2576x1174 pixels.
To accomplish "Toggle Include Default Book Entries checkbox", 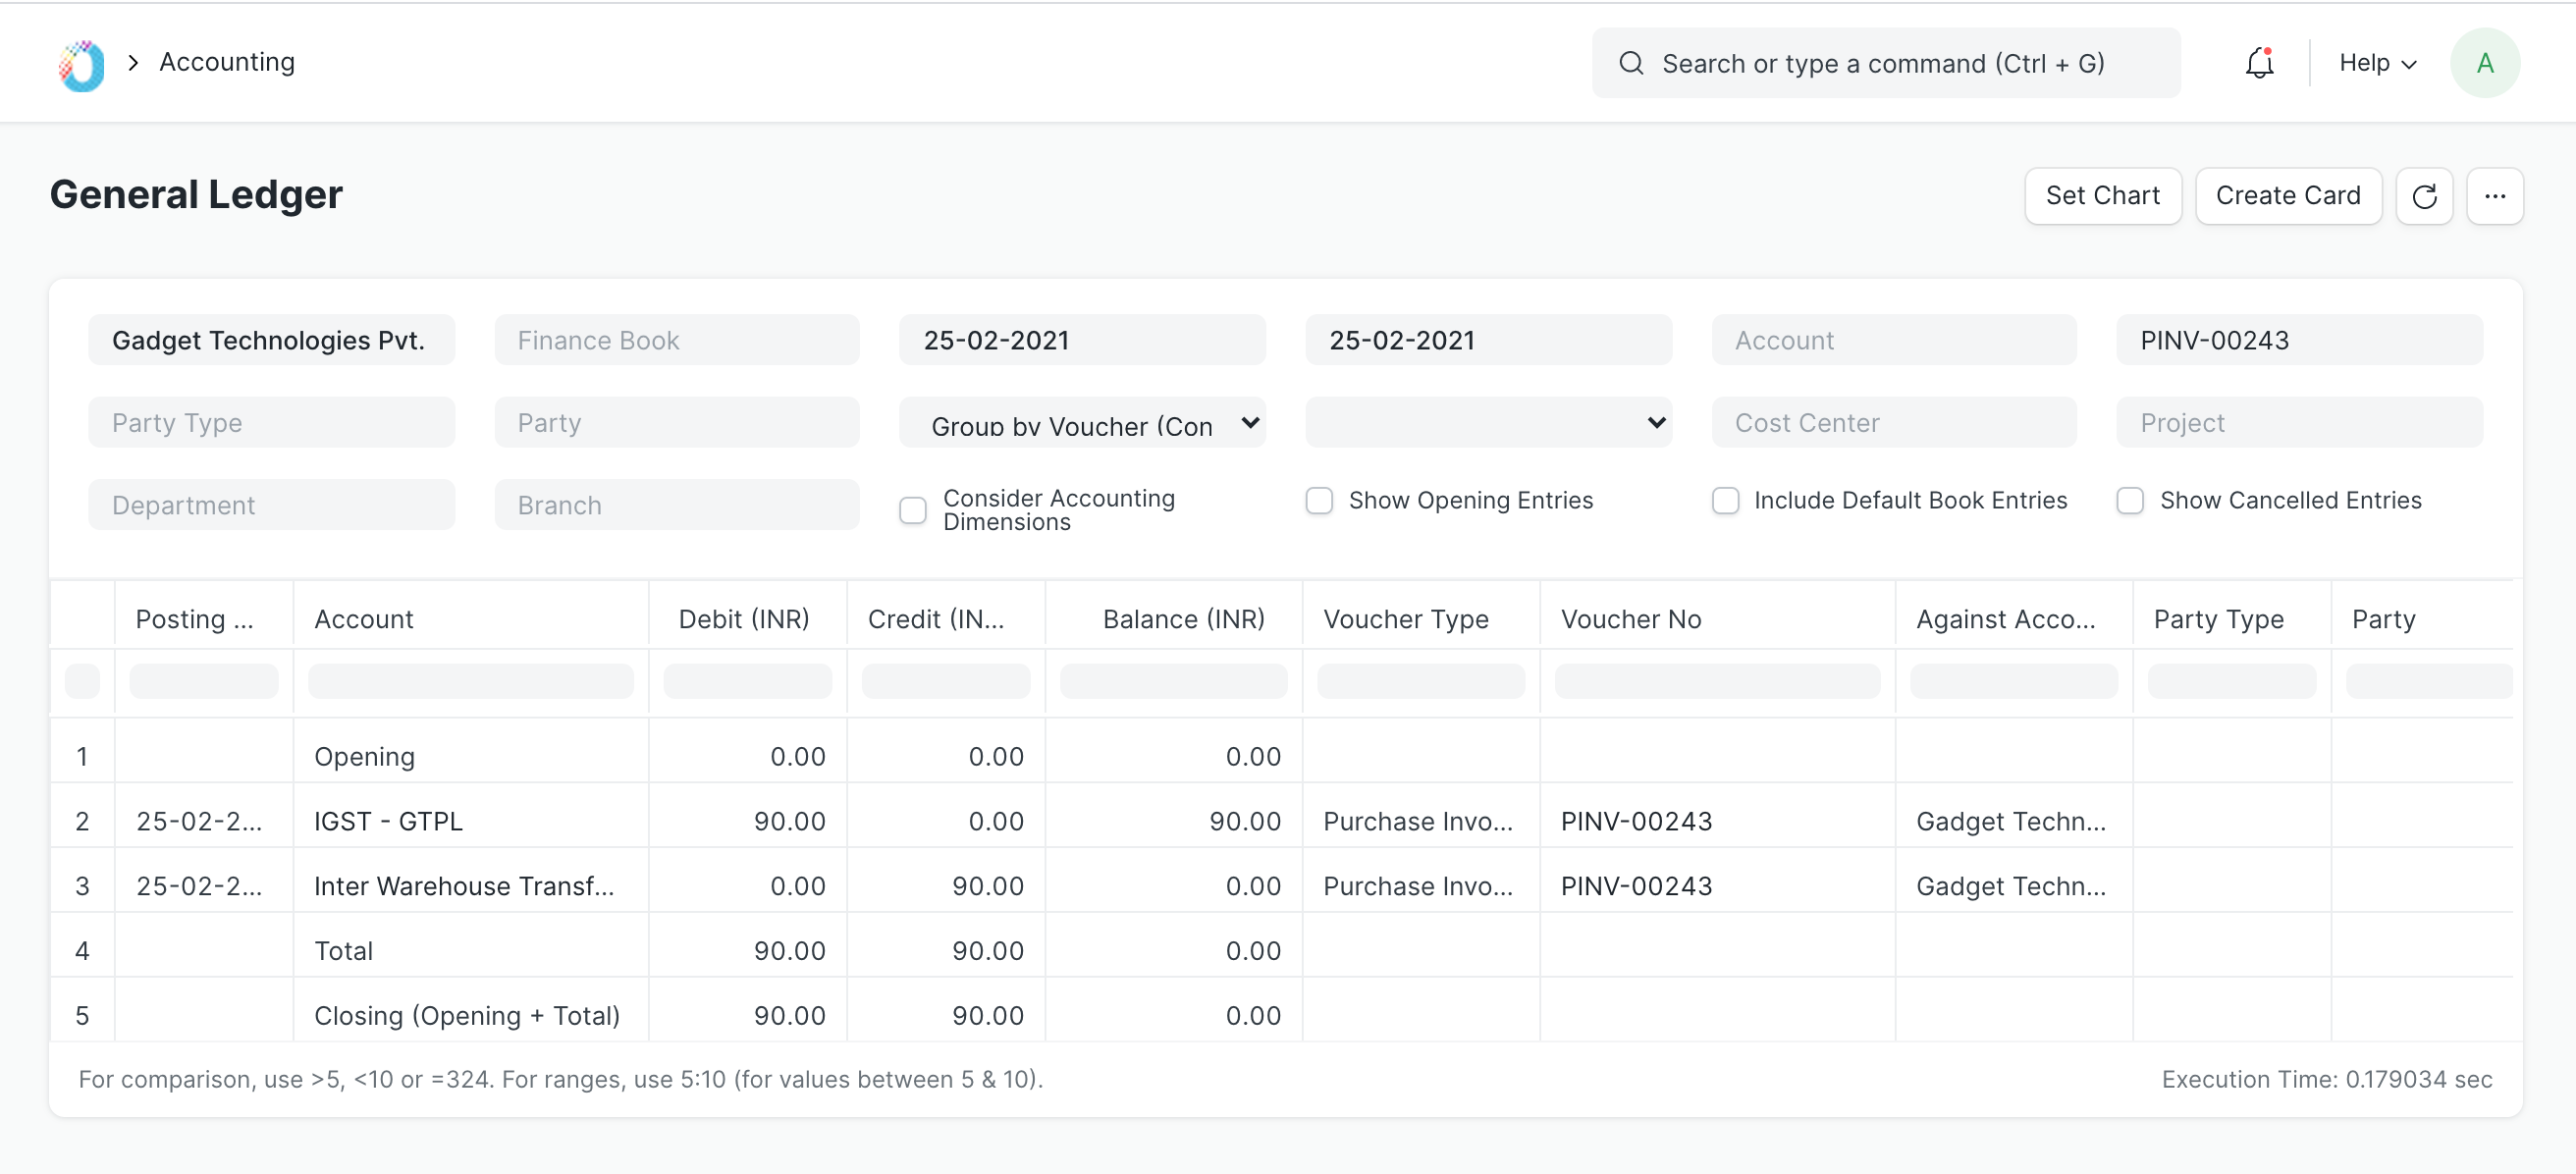I will [x=1725, y=501].
